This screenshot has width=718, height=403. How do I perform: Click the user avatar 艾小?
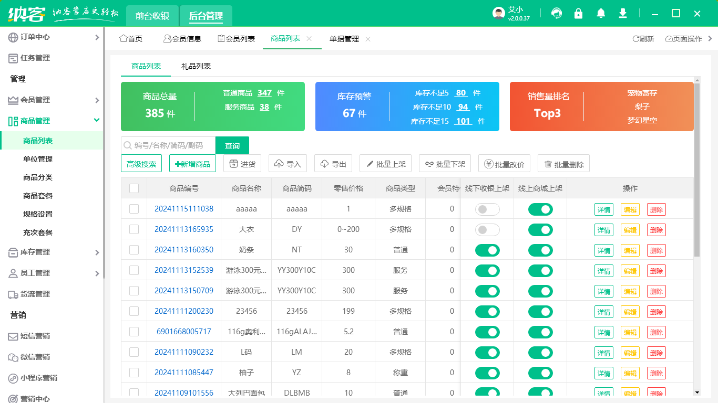pos(499,13)
